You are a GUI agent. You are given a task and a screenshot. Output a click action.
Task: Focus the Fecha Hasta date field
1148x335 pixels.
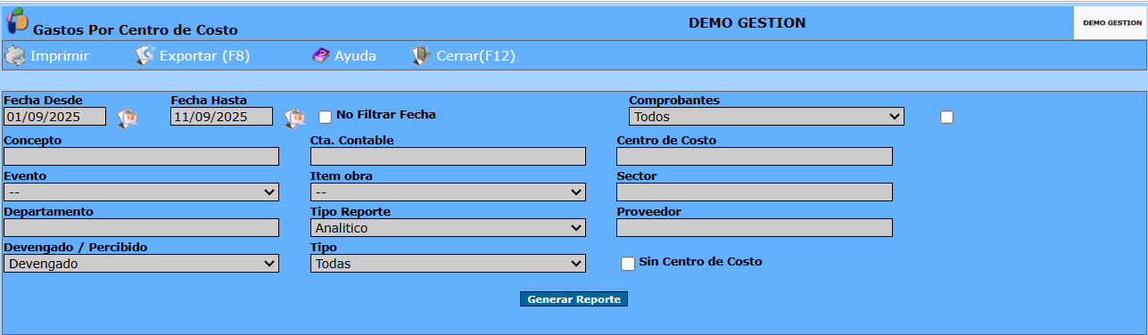[x=222, y=117]
